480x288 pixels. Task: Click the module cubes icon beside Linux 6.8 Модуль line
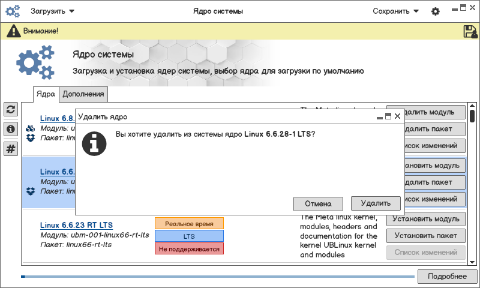(x=31, y=128)
